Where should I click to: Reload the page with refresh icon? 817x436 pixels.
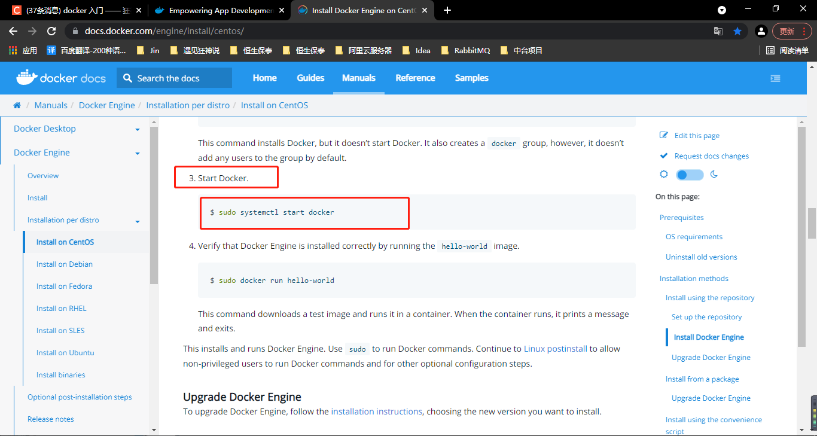pos(51,31)
